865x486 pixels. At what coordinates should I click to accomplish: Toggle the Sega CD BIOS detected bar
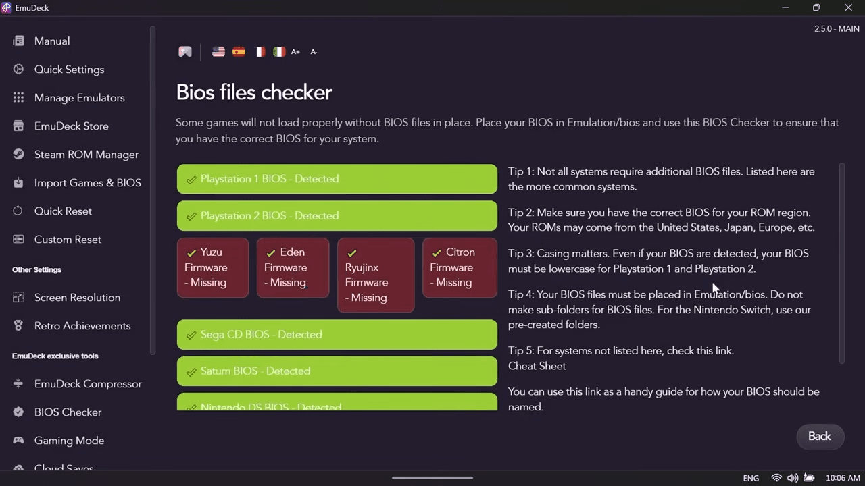pyautogui.click(x=337, y=334)
